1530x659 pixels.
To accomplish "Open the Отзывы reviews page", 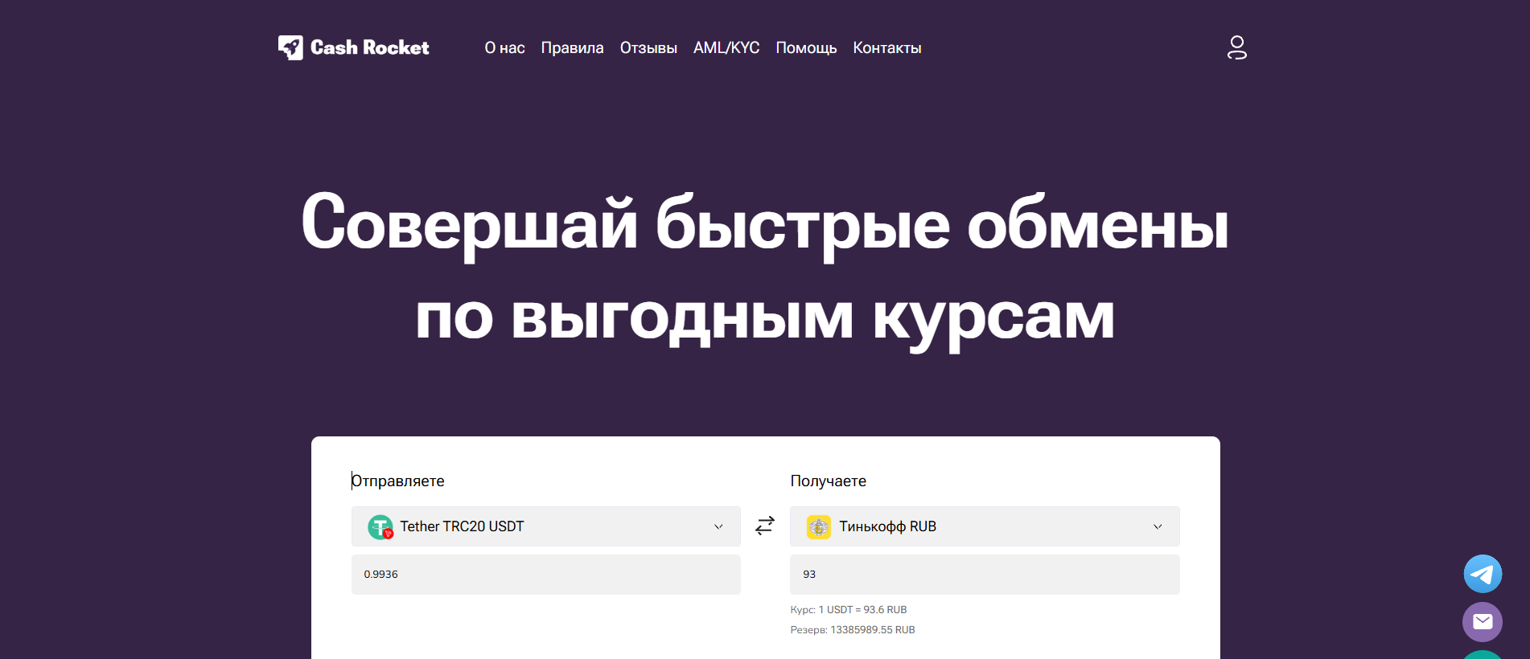I will [648, 48].
